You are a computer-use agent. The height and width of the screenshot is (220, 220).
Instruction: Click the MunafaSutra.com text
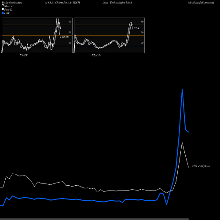coord(203,3)
